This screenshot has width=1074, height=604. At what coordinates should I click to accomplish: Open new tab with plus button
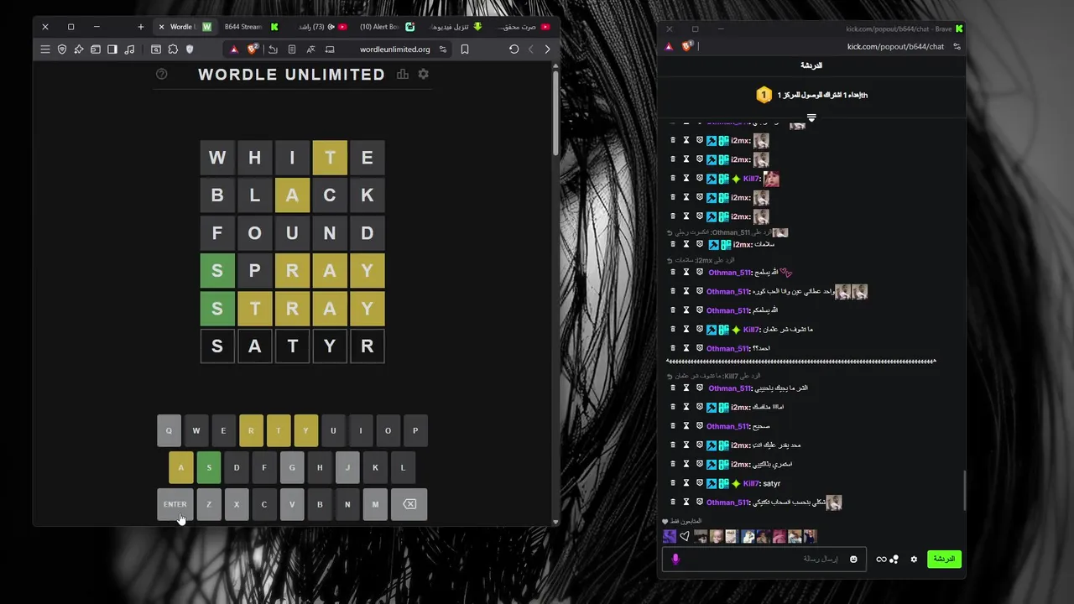click(141, 27)
